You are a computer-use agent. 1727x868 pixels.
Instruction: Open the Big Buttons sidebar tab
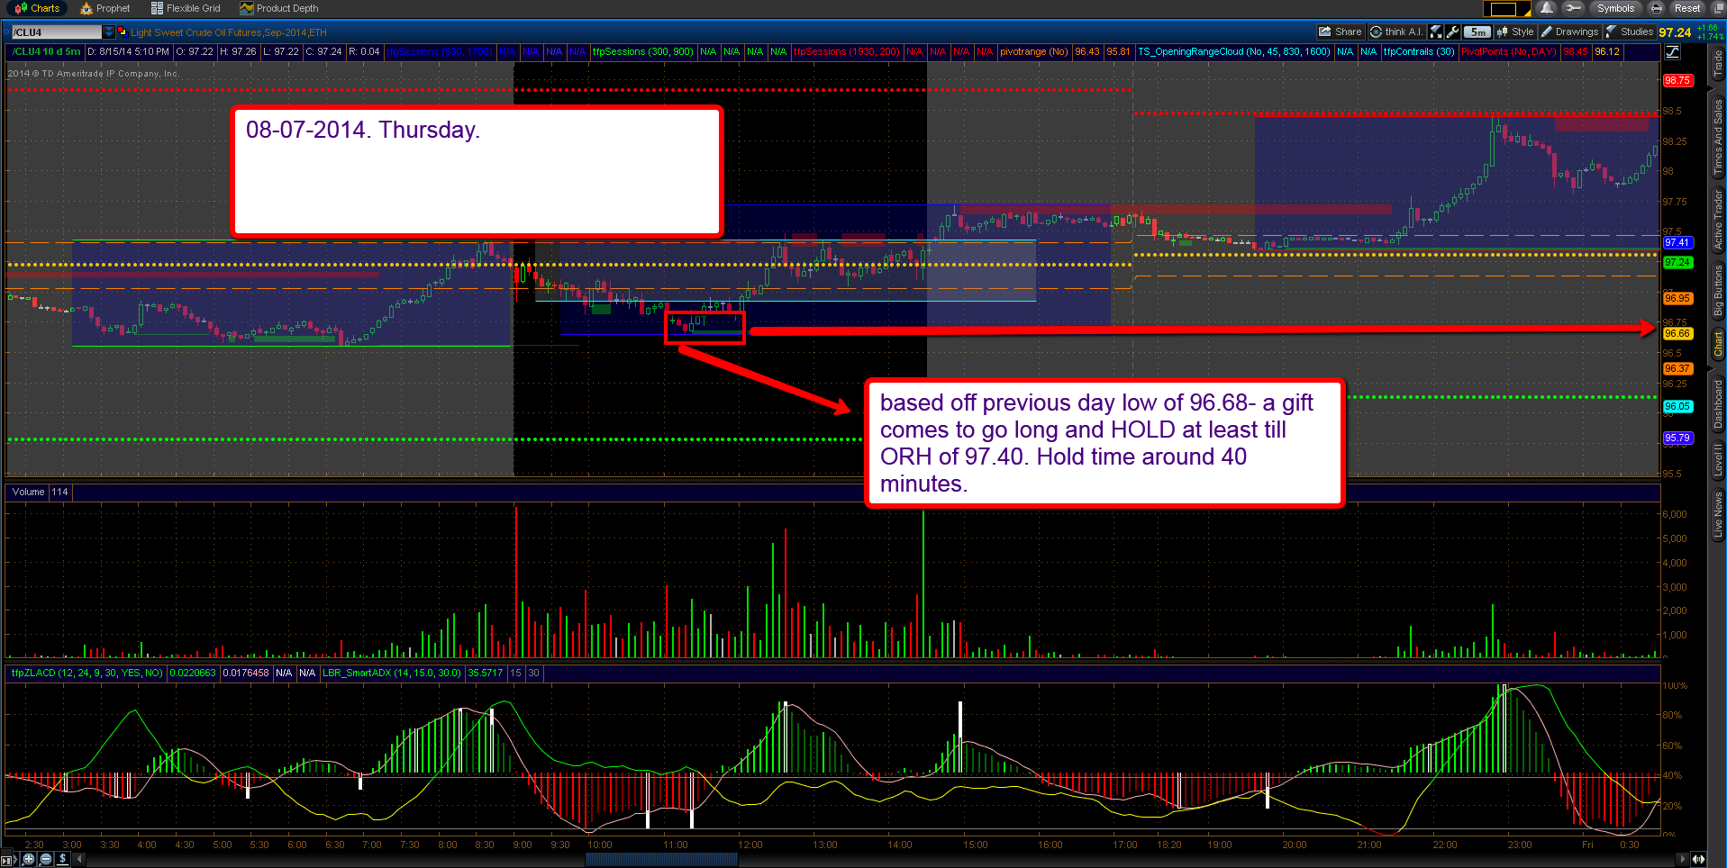click(x=1718, y=290)
